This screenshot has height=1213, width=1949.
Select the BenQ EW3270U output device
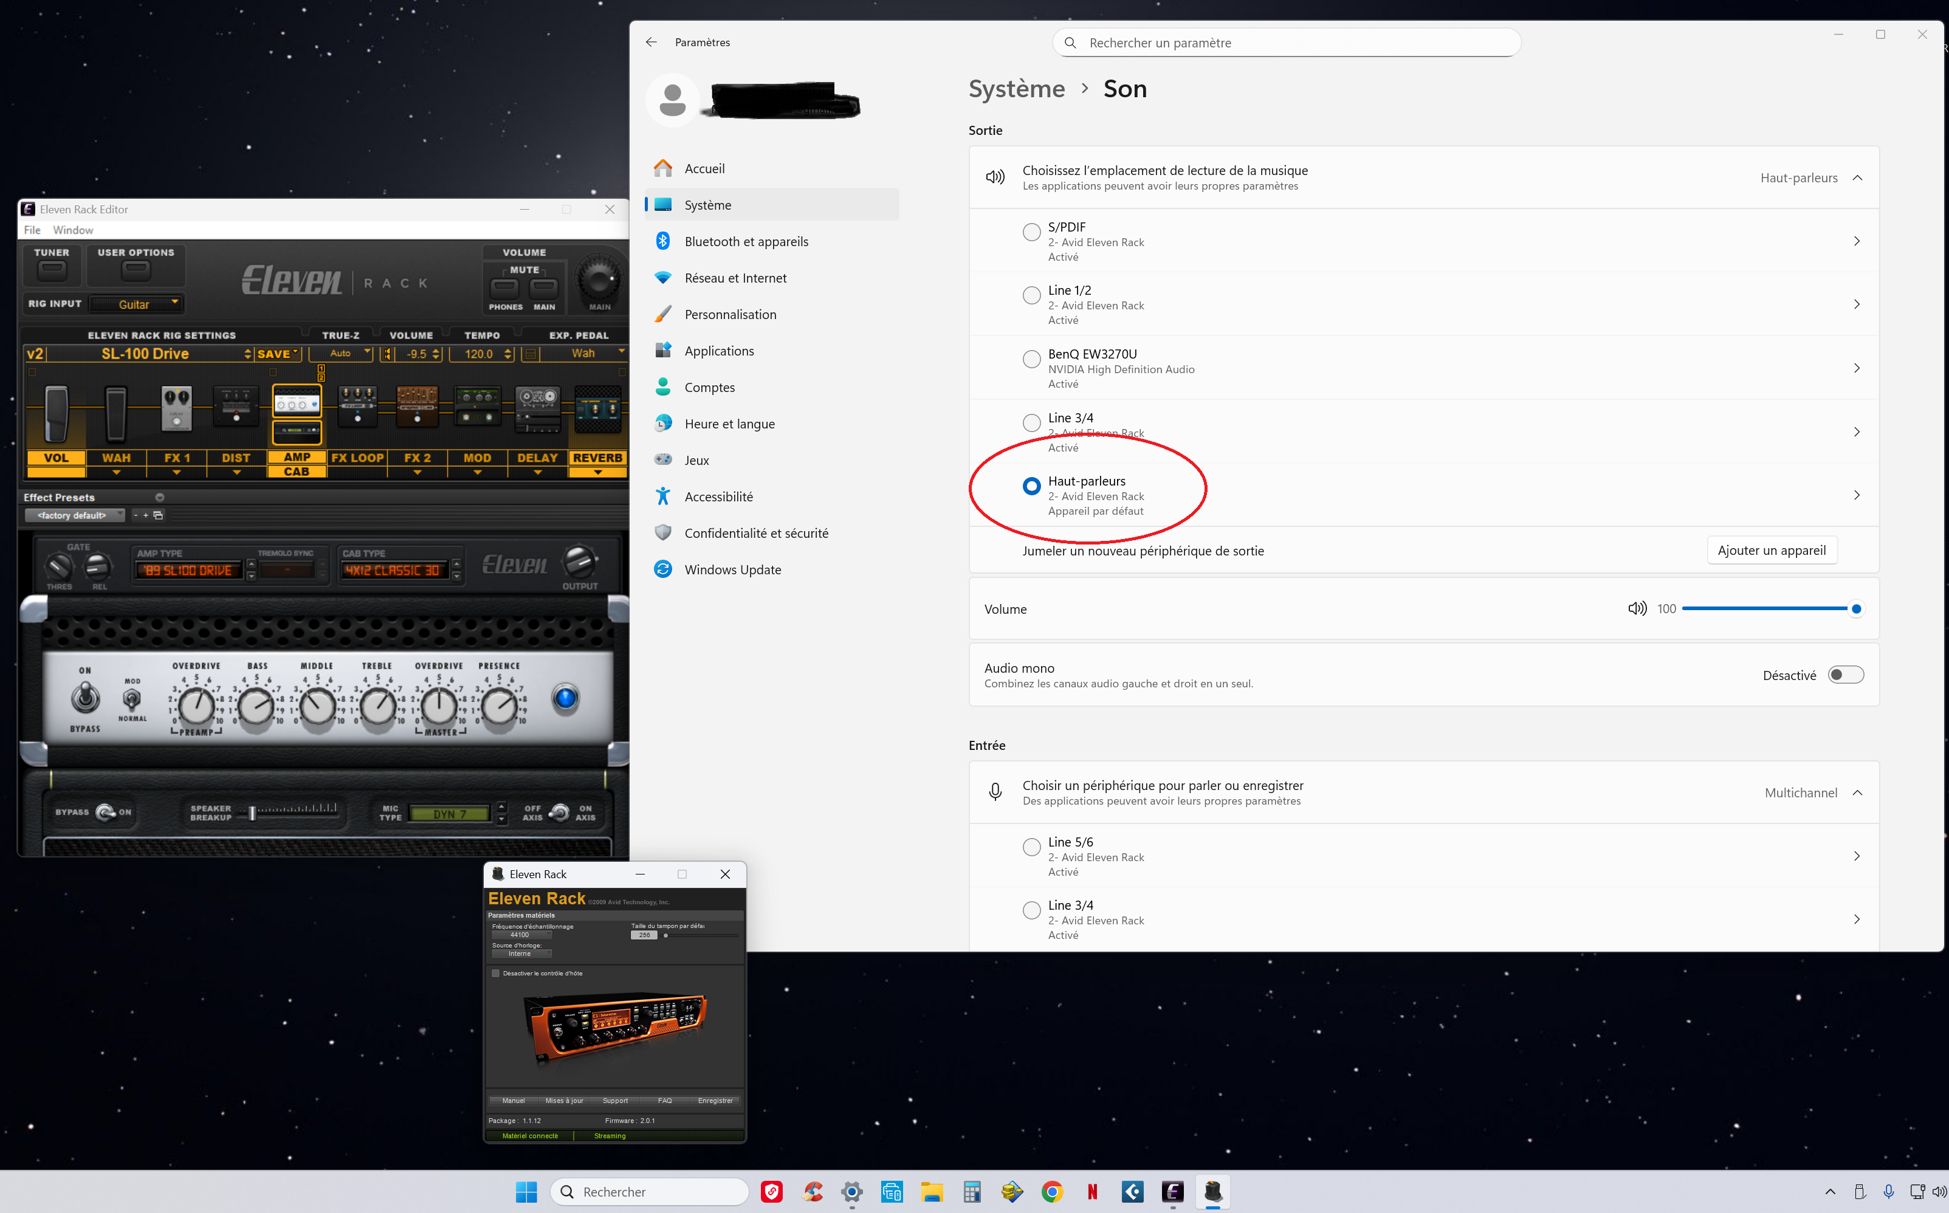(x=1031, y=359)
